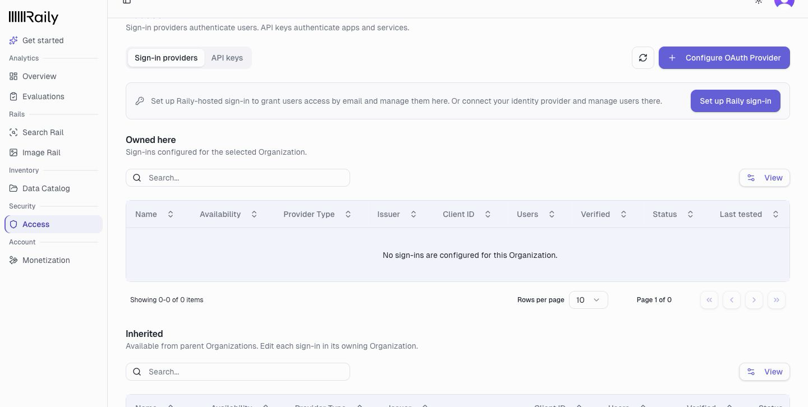Click Configure OAuth Provider button
Screen dimensions: 808x407
(x=724, y=58)
